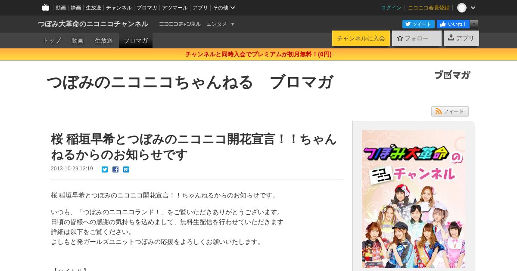Viewport: 517px width, 271px height.
Task: Select the ブロマガ channel tab
Action: (136, 40)
